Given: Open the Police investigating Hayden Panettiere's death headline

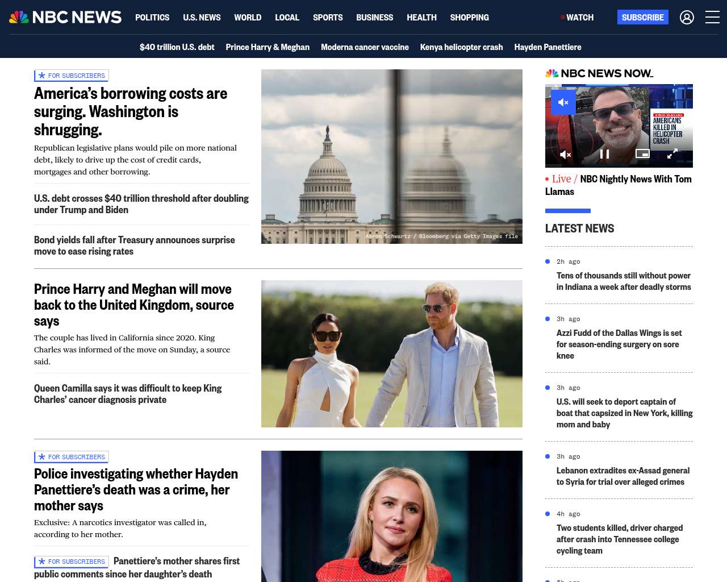Looking at the screenshot, I should (136, 490).
